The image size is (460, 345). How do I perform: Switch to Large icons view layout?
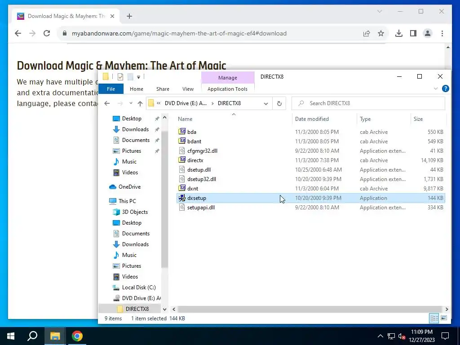pyautogui.click(x=444, y=318)
